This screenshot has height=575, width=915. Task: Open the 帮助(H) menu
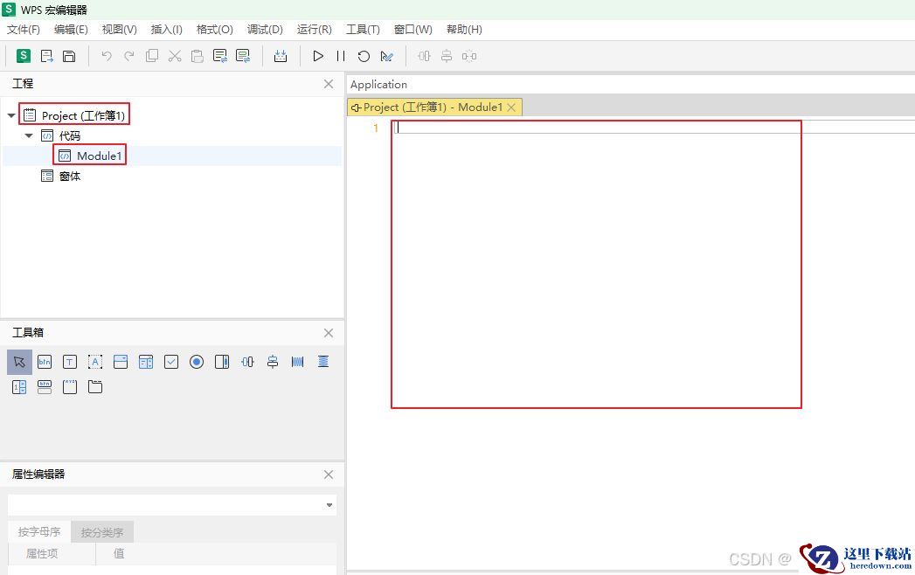point(464,29)
